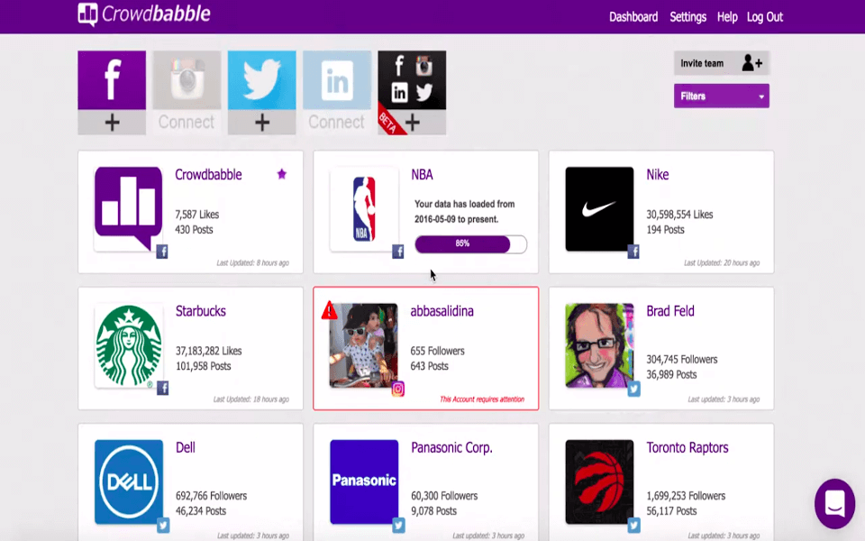865x541 pixels.
Task: Expand the Filters dropdown
Action: pyautogui.click(x=722, y=96)
